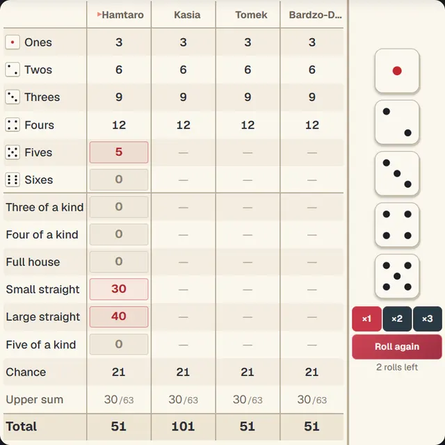Score 0 in Hamtaro's Full house
445x445 pixels.
tap(119, 261)
